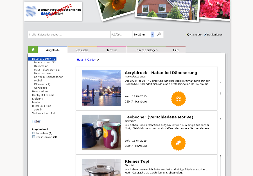Click the Haus & Garten breadcrumb link
Viewport: 253px width, 176px height.
point(87,60)
